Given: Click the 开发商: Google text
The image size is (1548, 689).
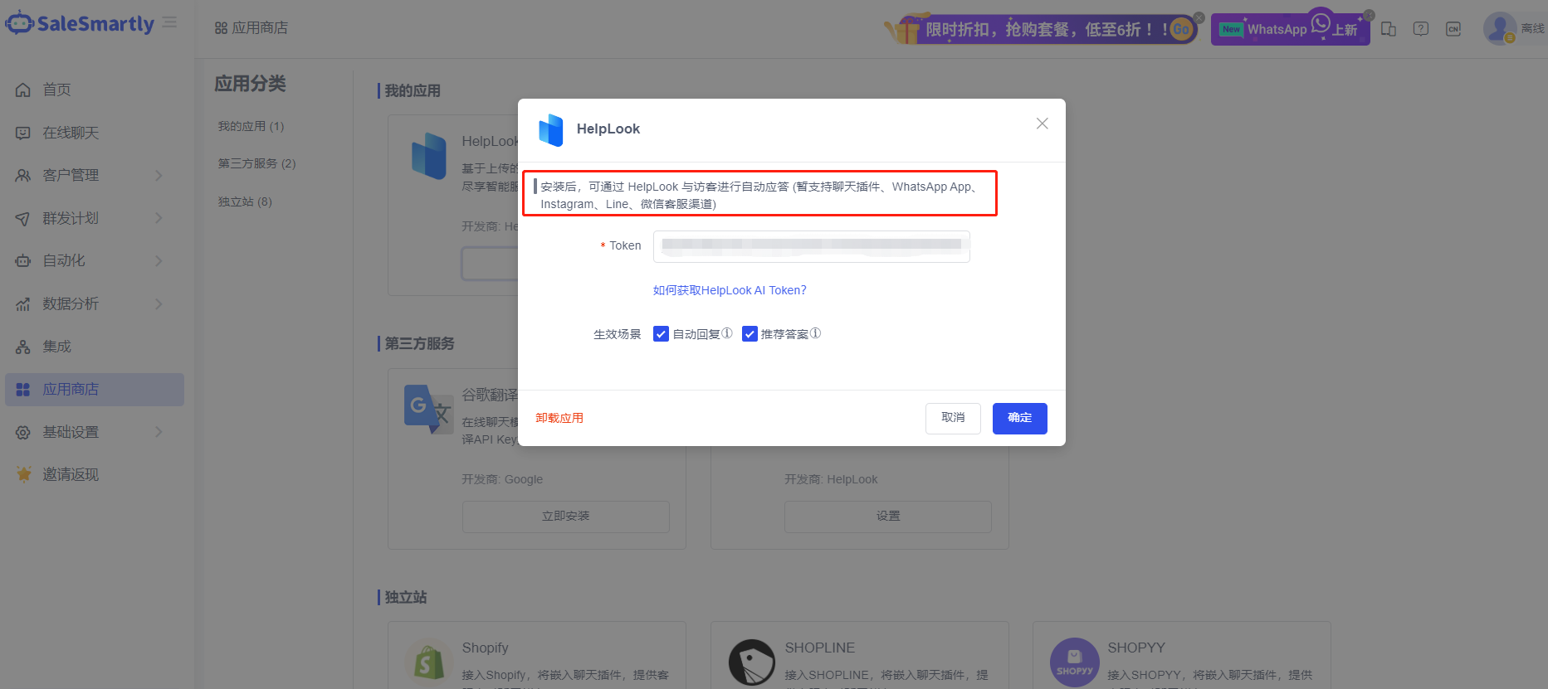Looking at the screenshot, I should pos(502,479).
